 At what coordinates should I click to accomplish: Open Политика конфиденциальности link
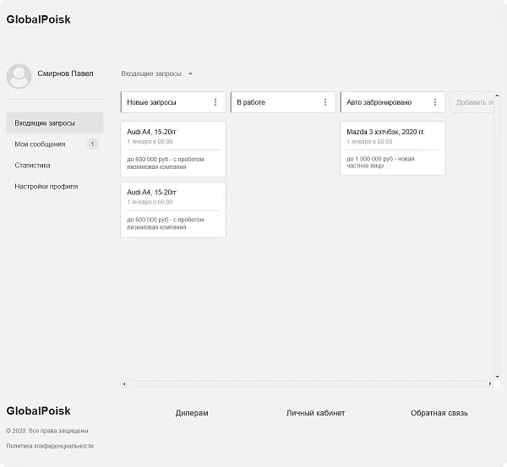click(50, 446)
